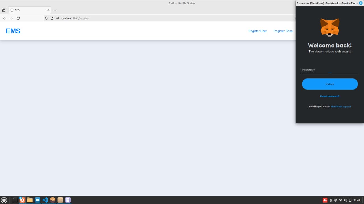The width and height of the screenshot is (364, 204).
Task: Close the MetaMask extension popup window
Action: pos(361,3)
